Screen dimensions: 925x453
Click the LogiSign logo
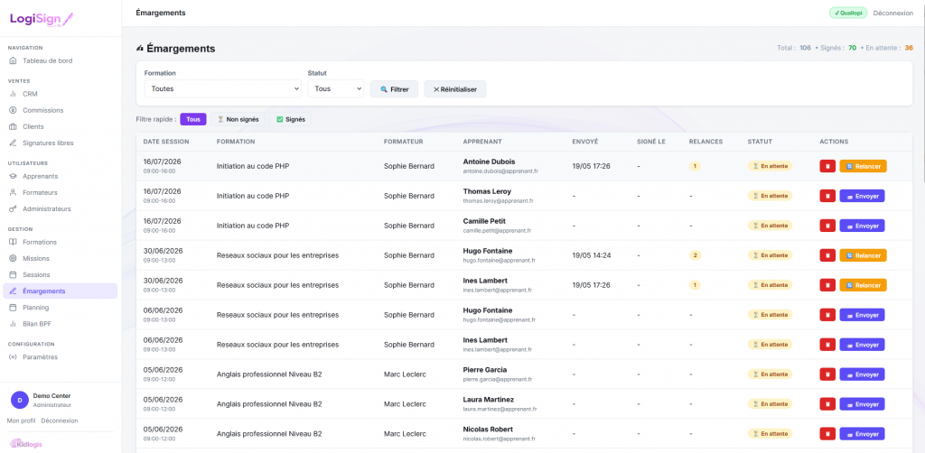pyautogui.click(x=42, y=19)
